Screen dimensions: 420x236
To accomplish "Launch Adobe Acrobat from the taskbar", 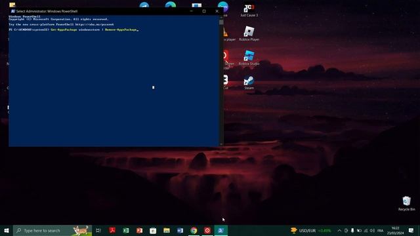I will (112, 230).
